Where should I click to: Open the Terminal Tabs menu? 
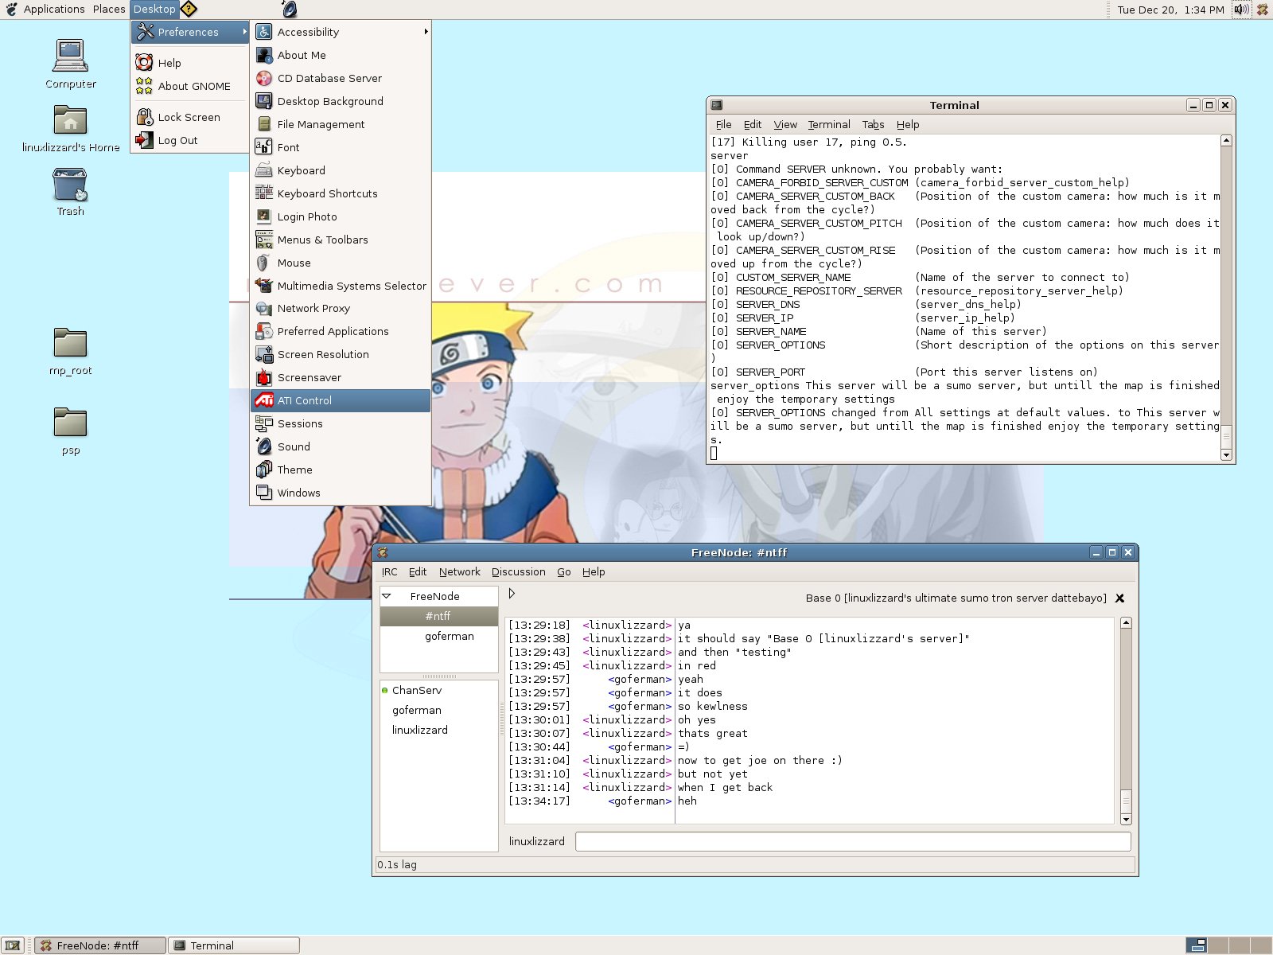tap(873, 124)
